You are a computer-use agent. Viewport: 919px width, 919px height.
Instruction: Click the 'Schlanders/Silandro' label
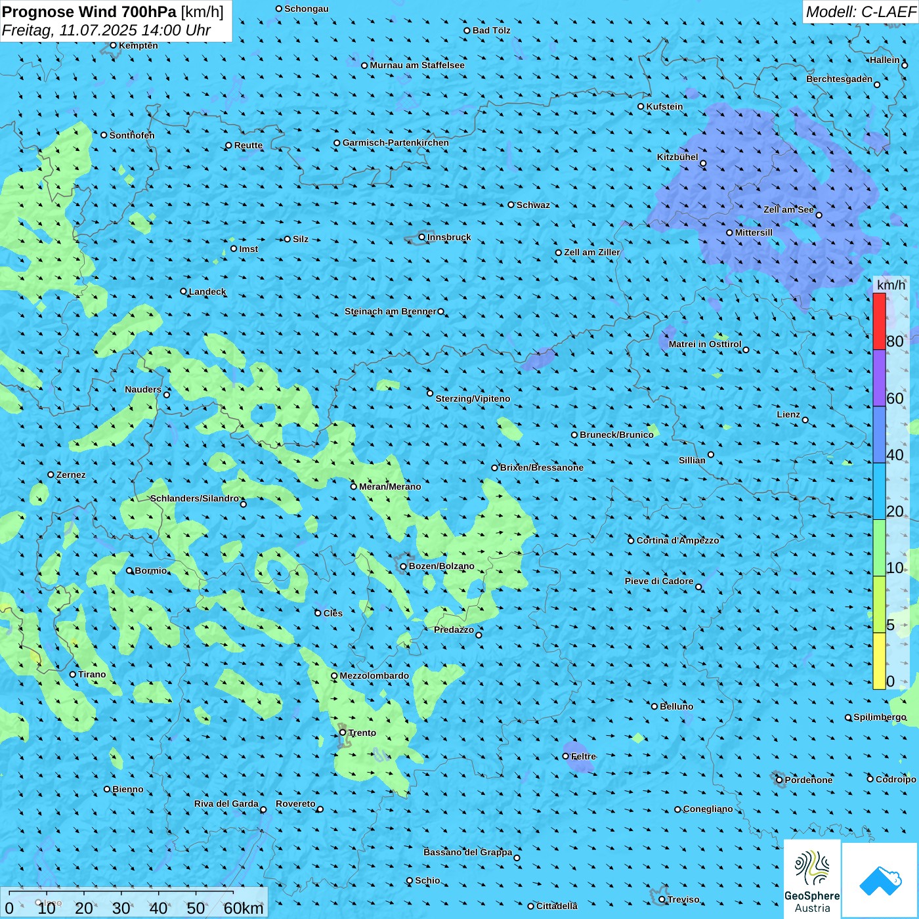point(194,498)
